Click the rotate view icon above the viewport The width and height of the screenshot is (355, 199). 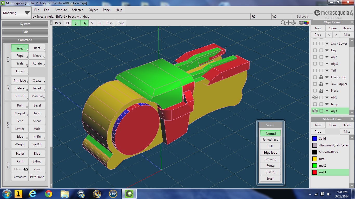coord(294,23)
